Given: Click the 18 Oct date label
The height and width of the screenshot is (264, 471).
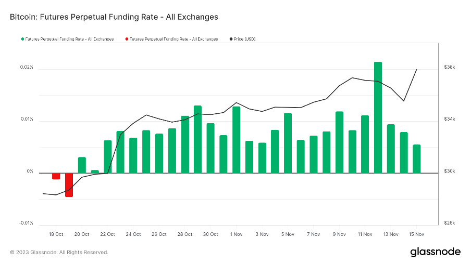Looking at the screenshot, I should tap(56, 234).
